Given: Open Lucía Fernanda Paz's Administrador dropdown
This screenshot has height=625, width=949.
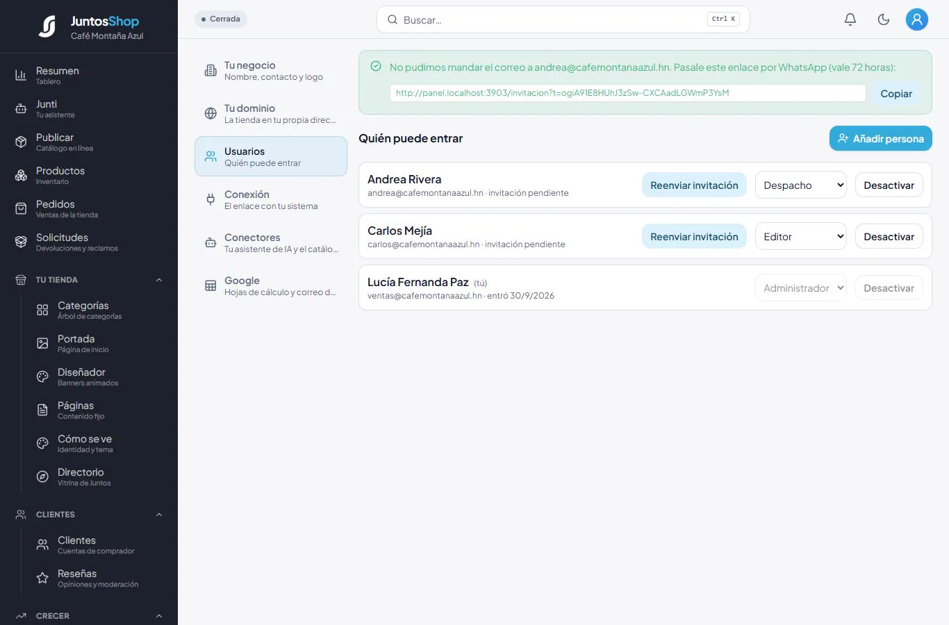Looking at the screenshot, I should (x=801, y=287).
